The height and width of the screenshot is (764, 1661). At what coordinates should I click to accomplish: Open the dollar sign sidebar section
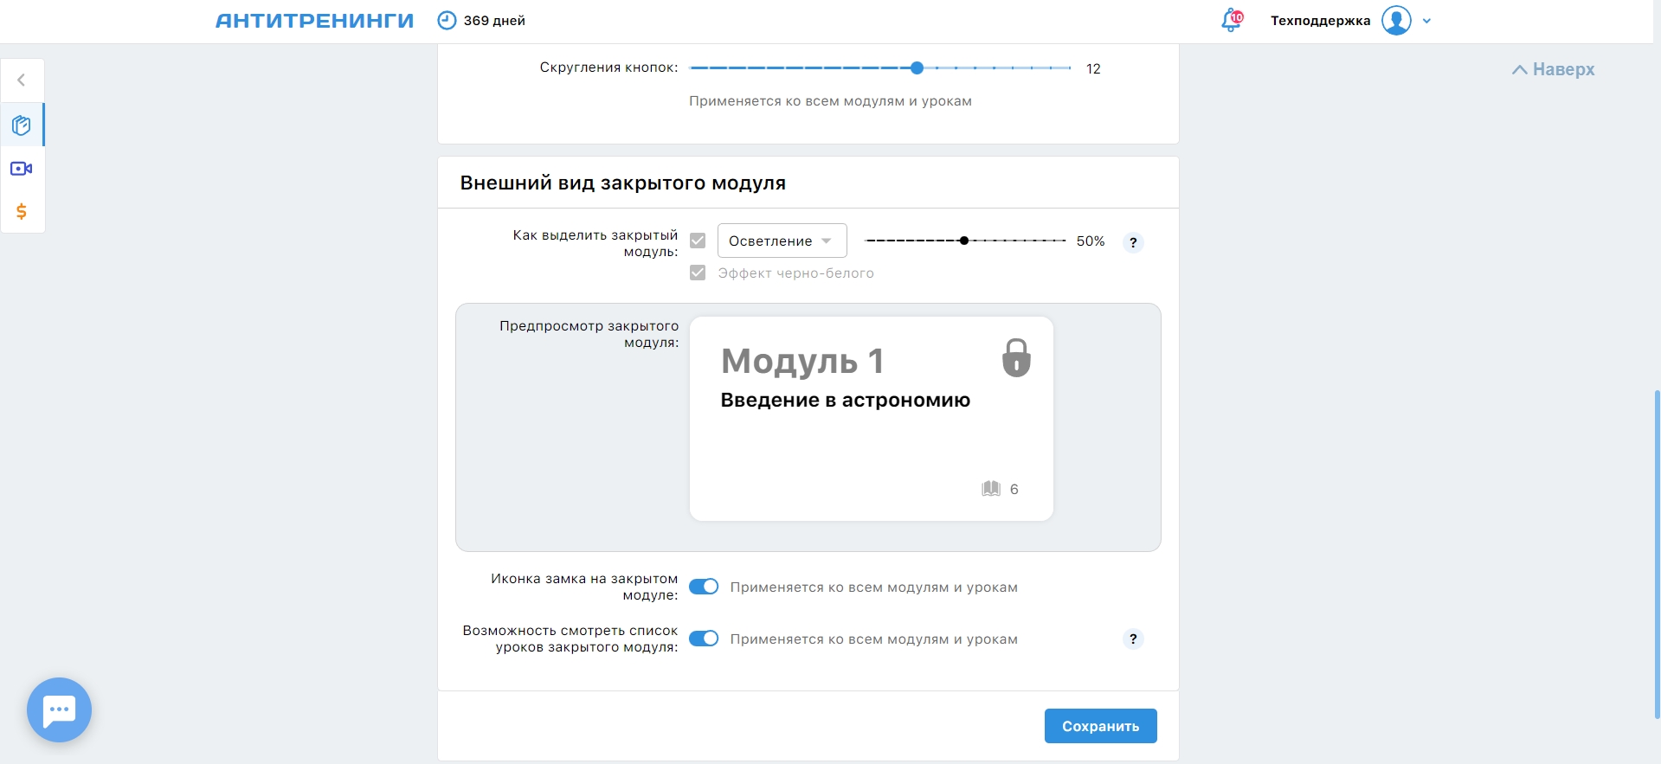[x=22, y=211]
